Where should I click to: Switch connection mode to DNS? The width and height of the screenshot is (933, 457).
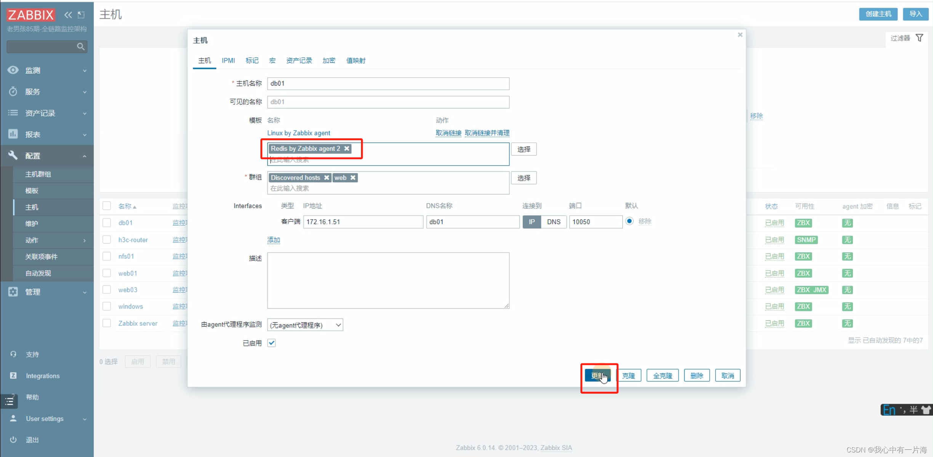click(x=554, y=221)
